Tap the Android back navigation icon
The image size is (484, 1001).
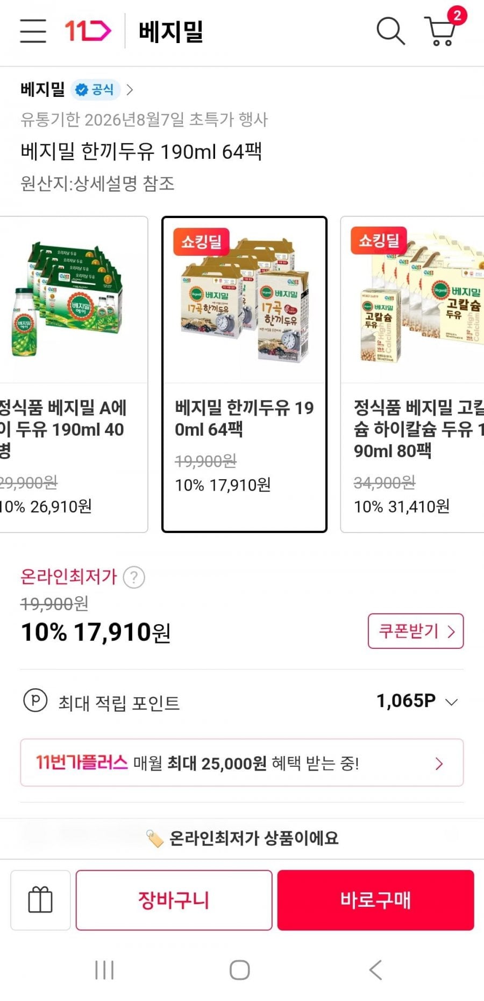point(376,970)
